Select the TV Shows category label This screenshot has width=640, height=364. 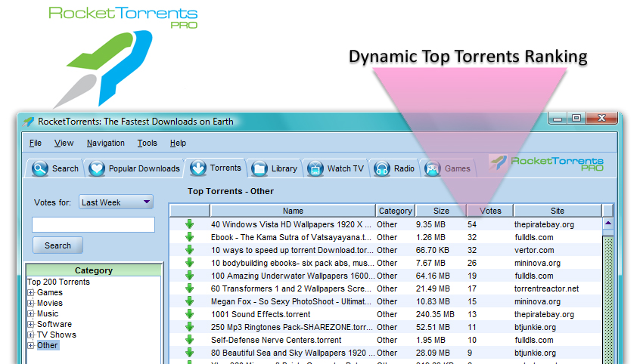coord(56,335)
